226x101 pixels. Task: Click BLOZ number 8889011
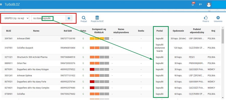(9, 63)
